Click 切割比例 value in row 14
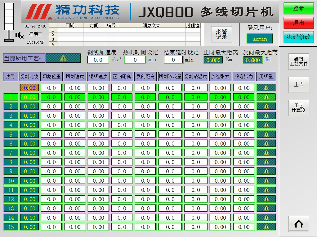The image size is (317, 237). pyautogui.click(x=29, y=218)
